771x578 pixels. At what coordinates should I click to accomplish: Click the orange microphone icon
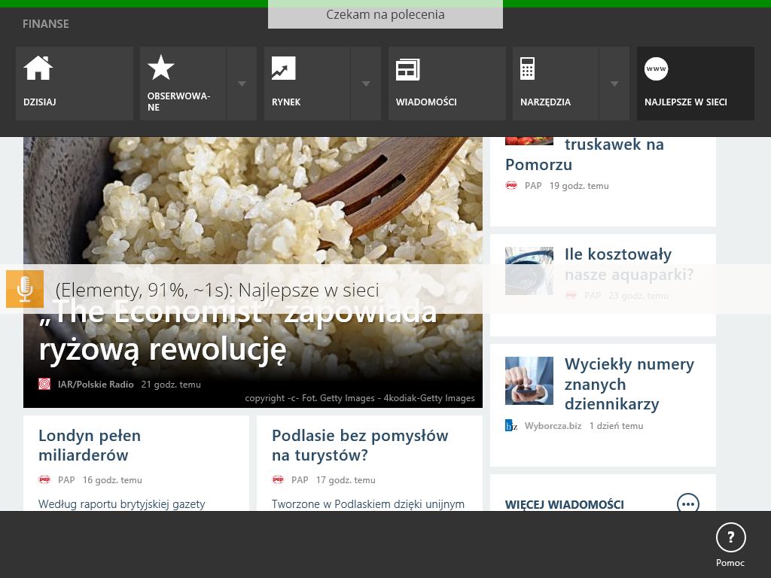25,289
